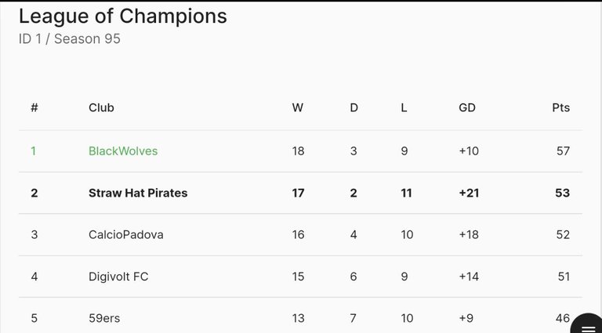Click the D column header
This screenshot has height=333, width=602.
[x=354, y=108]
